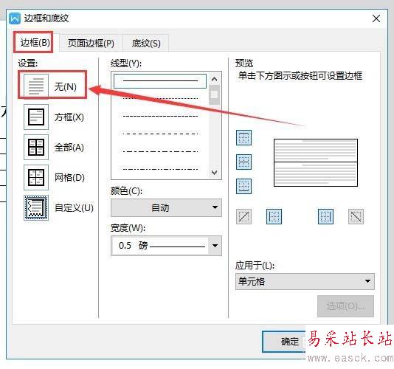This screenshot has height=369, width=394.
Task: Click the WPS logo in the title bar
Action: 15,18
